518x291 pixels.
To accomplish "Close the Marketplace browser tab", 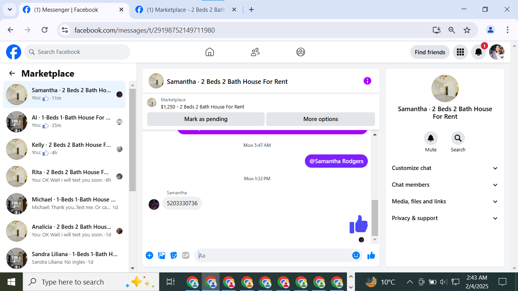I will [x=234, y=10].
